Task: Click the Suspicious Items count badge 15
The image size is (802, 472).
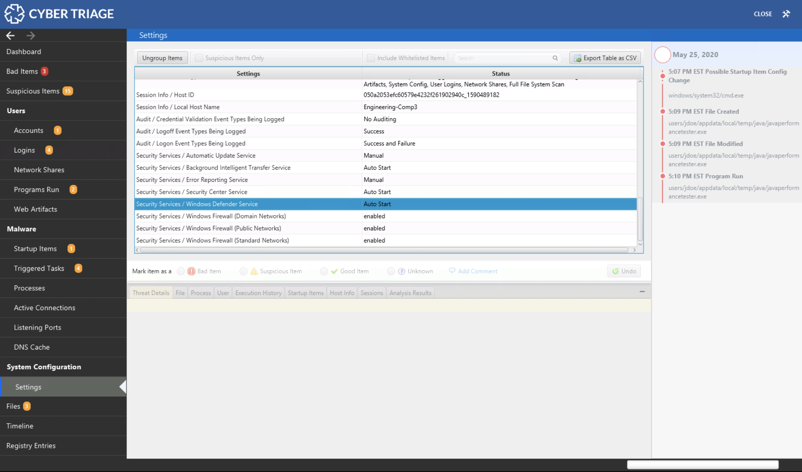Action: click(68, 91)
